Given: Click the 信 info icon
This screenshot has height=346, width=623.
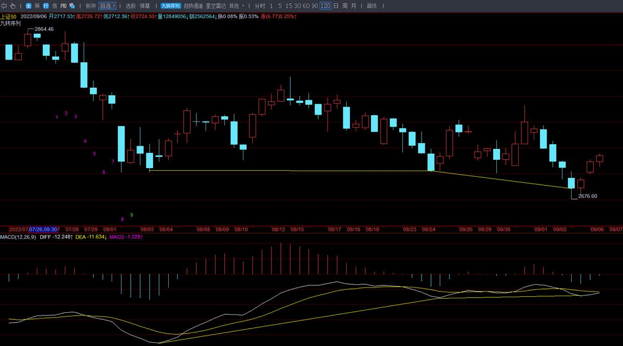Looking at the screenshot, I should tap(54, 6).
